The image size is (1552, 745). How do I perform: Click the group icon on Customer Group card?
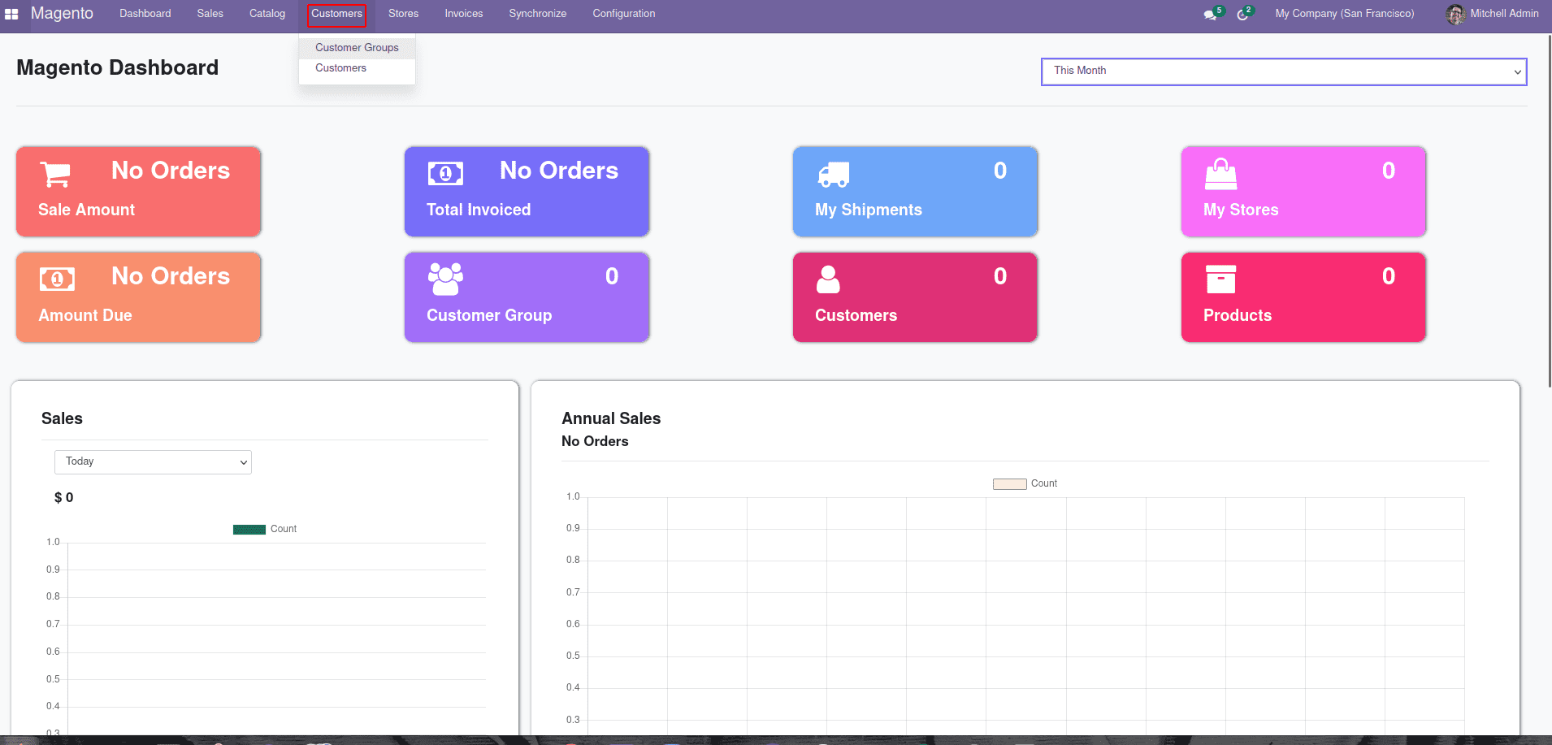445,279
